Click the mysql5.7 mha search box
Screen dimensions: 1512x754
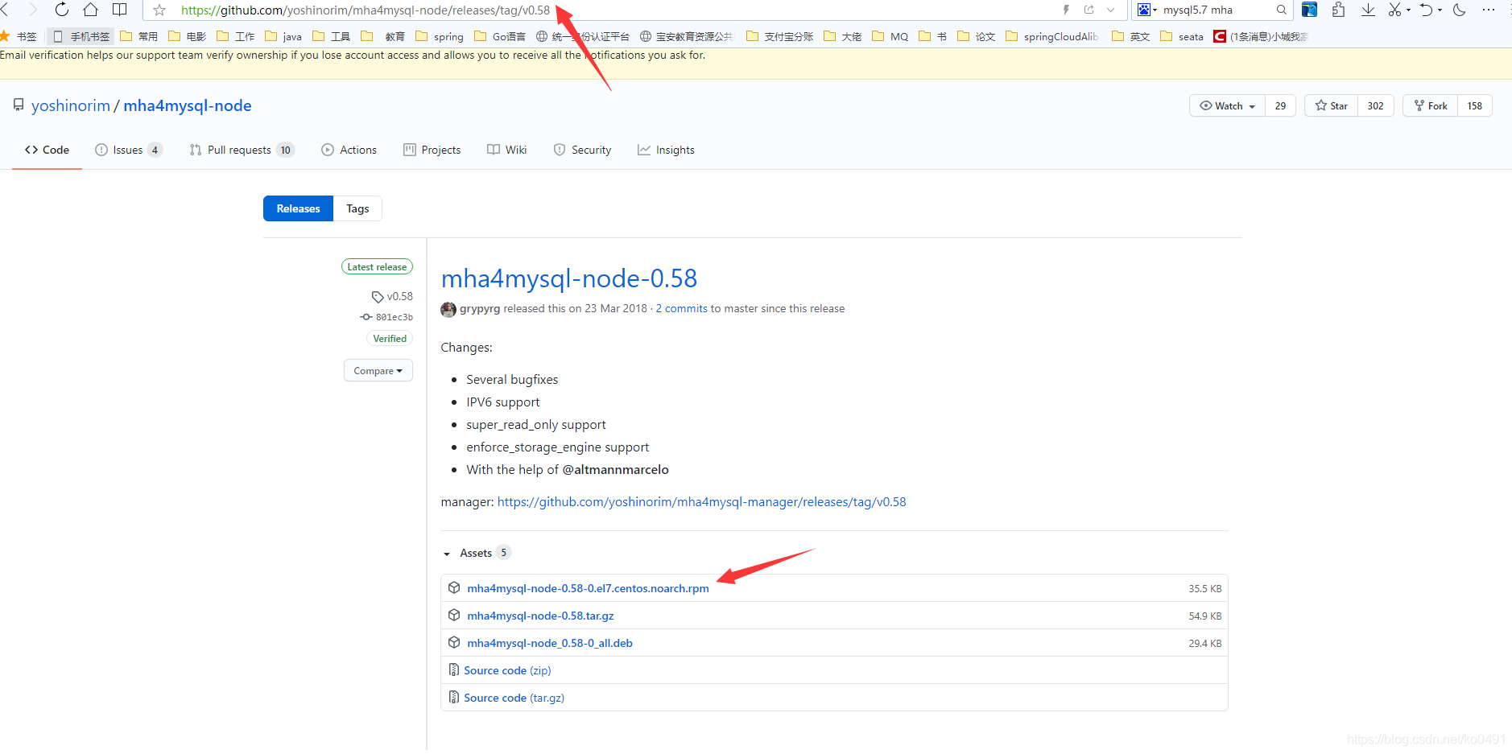1214,10
